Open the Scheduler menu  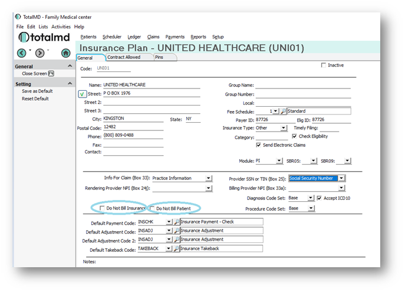point(112,37)
